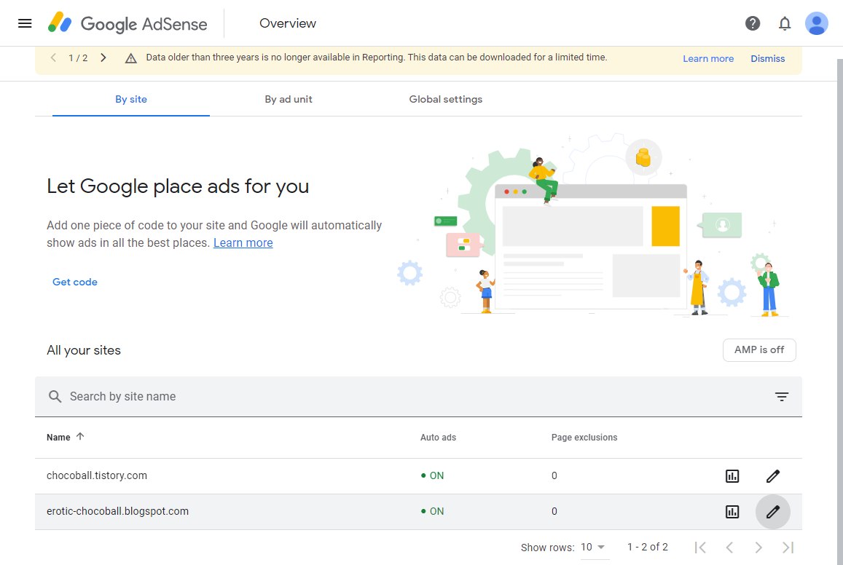The width and height of the screenshot is (843, 565).
Task: Open report for chocoball.tistory.com
Action: click(732, 476)
